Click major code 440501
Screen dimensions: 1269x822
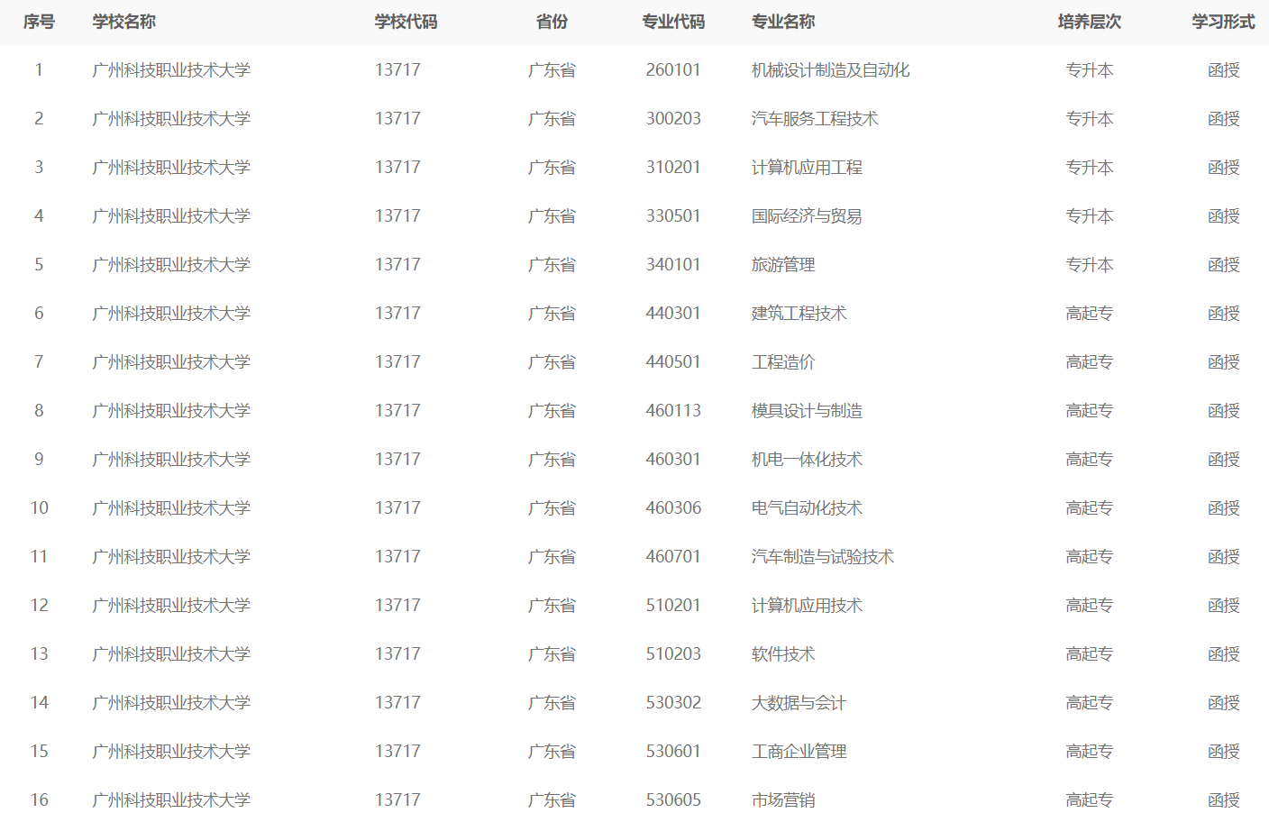(x=673, y=362)
